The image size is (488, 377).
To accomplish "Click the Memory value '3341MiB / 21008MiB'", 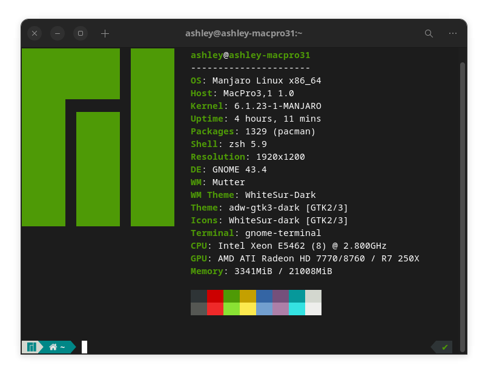I will [x=283, y=271].
